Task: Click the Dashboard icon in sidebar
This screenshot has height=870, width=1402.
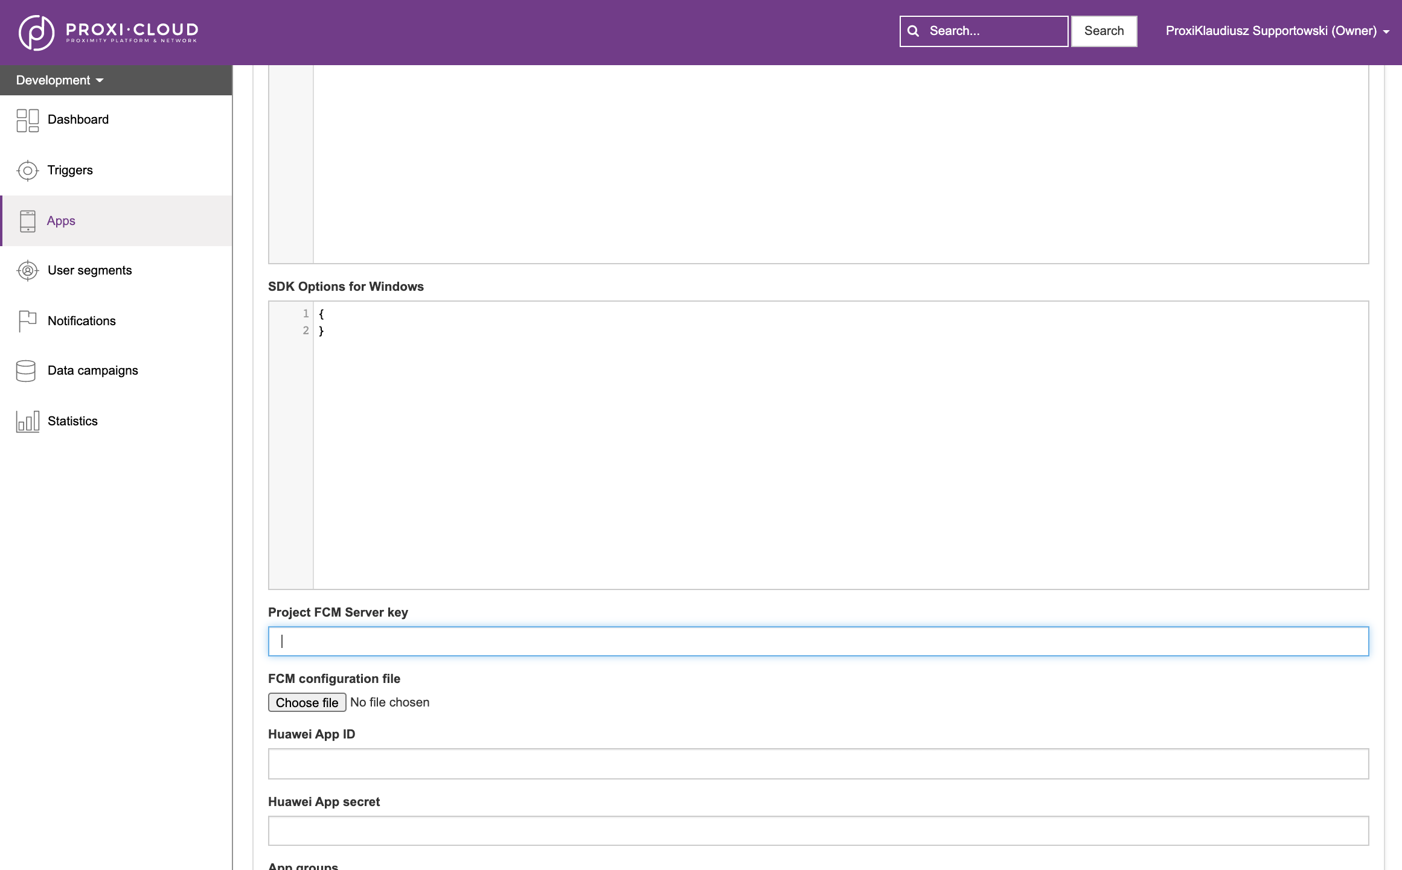Action: point(27,120)
